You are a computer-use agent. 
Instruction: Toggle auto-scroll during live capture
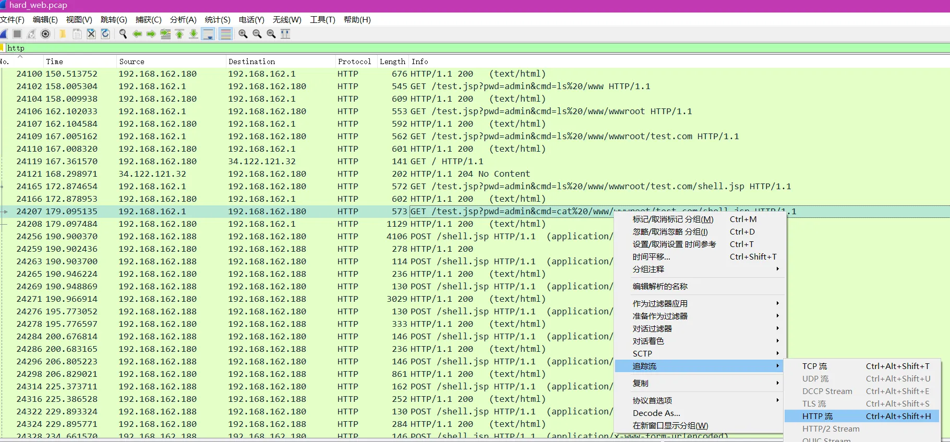[208, 34]
